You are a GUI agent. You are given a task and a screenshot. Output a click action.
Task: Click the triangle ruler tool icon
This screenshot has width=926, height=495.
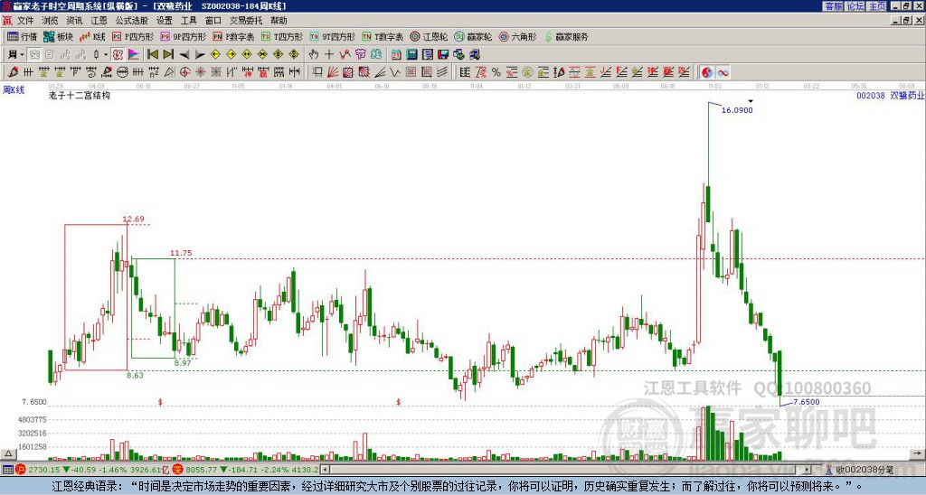point(169,72)
